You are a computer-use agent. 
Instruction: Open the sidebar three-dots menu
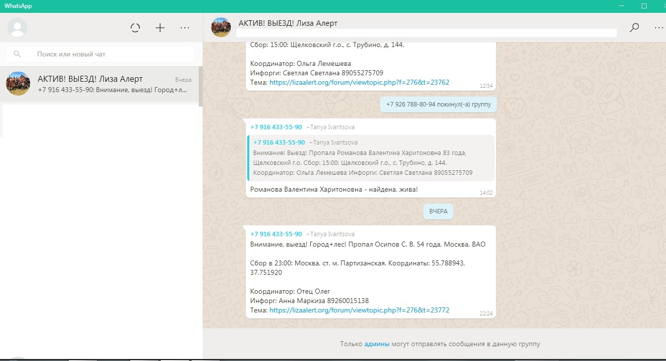tap(185, 28)
